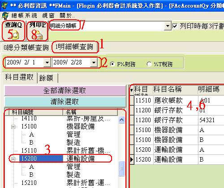Collapse the 15100 機器設備 tree node

[13, 127]
